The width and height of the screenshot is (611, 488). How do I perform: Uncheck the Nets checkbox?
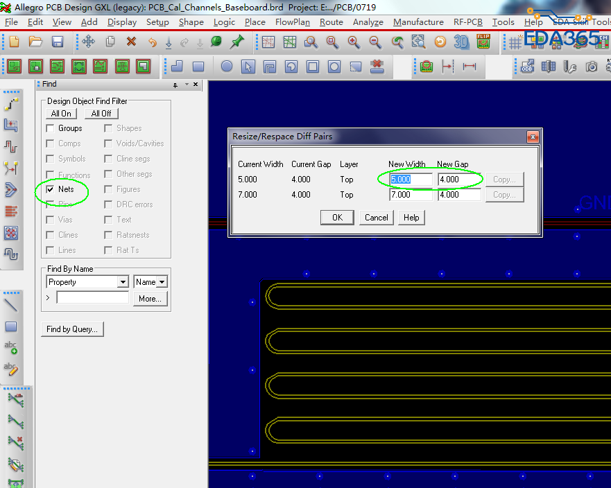click(50, 189)
